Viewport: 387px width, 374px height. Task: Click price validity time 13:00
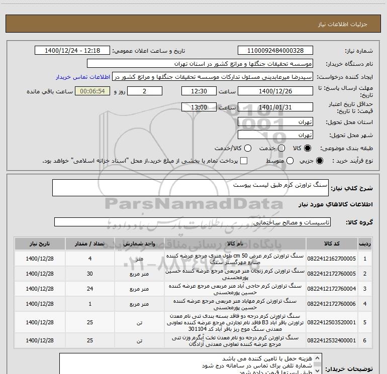[x=199, y=107]
